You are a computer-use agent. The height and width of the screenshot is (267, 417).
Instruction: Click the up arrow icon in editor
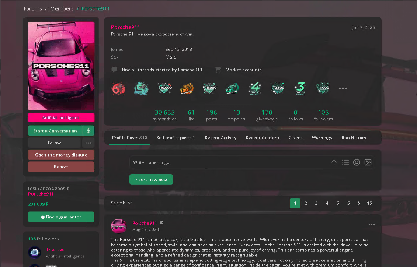coord(334,162)
